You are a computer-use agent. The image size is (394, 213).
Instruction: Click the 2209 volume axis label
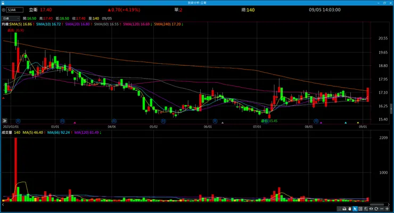pyautogui.click(x=383, y=138)
